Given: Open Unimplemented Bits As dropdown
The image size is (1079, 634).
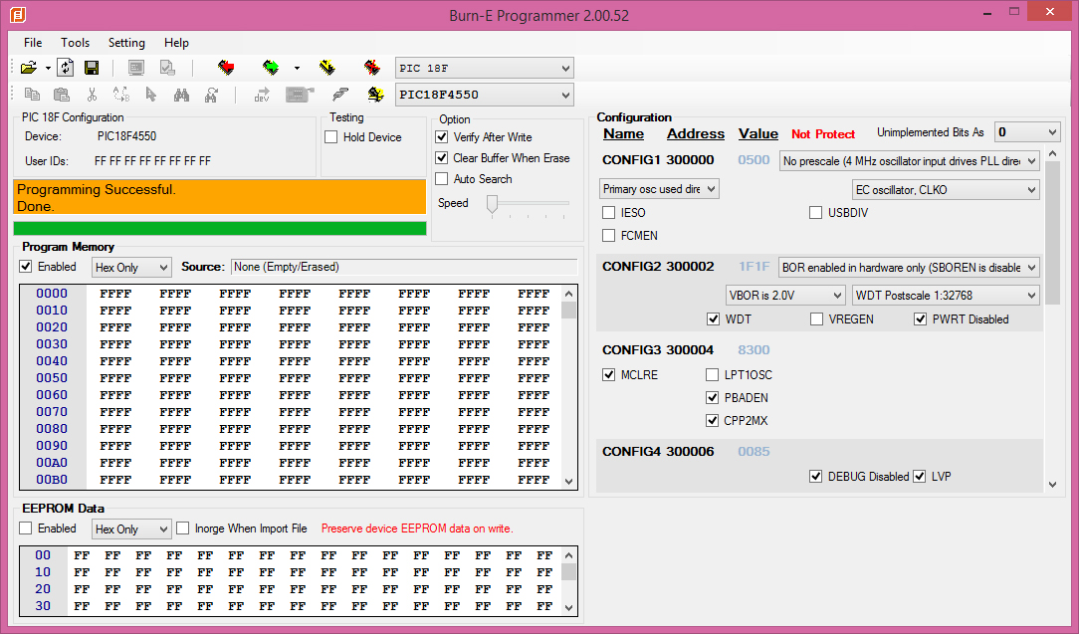Looking at the screenshot, I should pos(1027,132).
